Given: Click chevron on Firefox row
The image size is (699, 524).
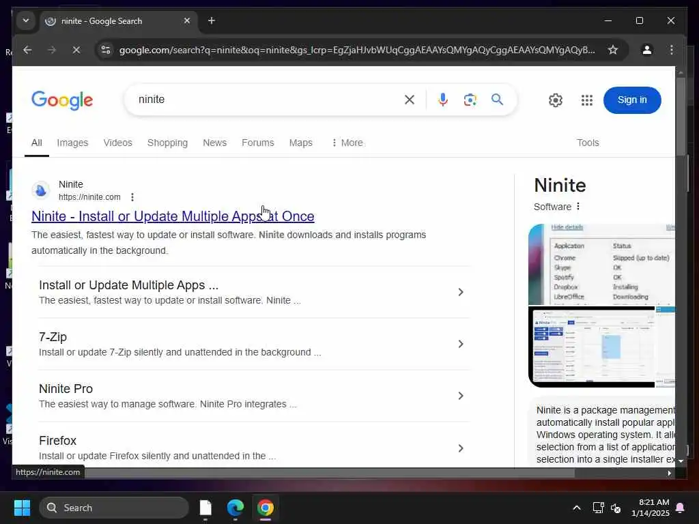Looking at the screenshot, I should [461, 448].
